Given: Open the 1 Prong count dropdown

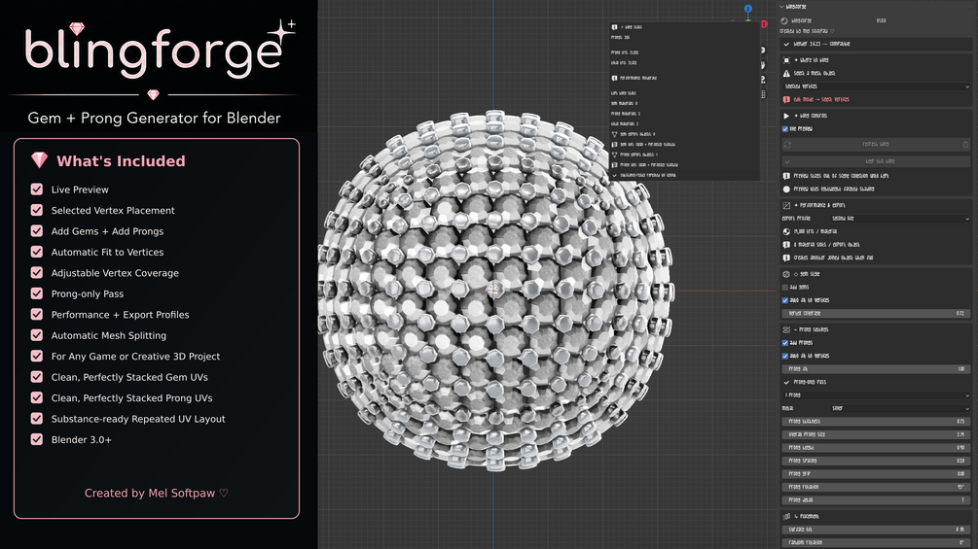Looking at the screenshot, I should coord(877,395).
